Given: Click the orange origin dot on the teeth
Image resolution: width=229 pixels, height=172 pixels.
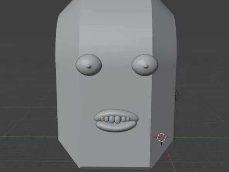Looking at the screenshot, I should click(103, 118).
